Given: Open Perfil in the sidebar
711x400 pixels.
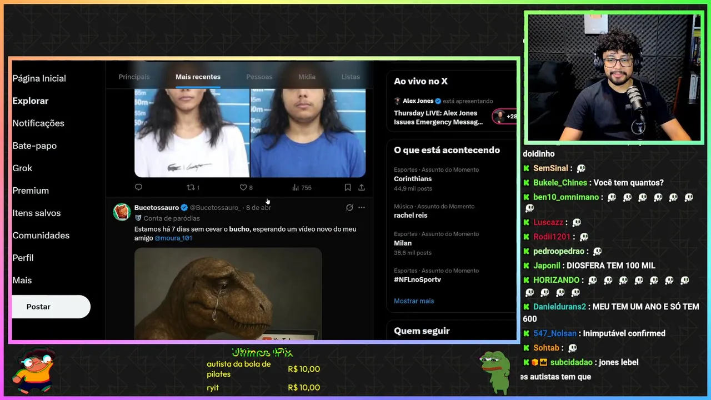Looking at the screenshot, I should click(x=23, y=258).
